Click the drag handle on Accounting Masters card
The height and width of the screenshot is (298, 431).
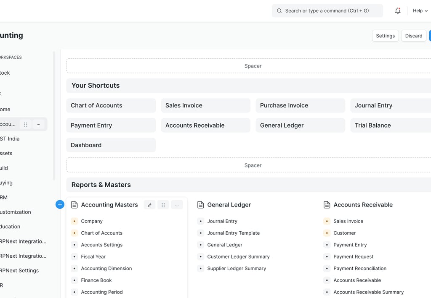[163, 205]
